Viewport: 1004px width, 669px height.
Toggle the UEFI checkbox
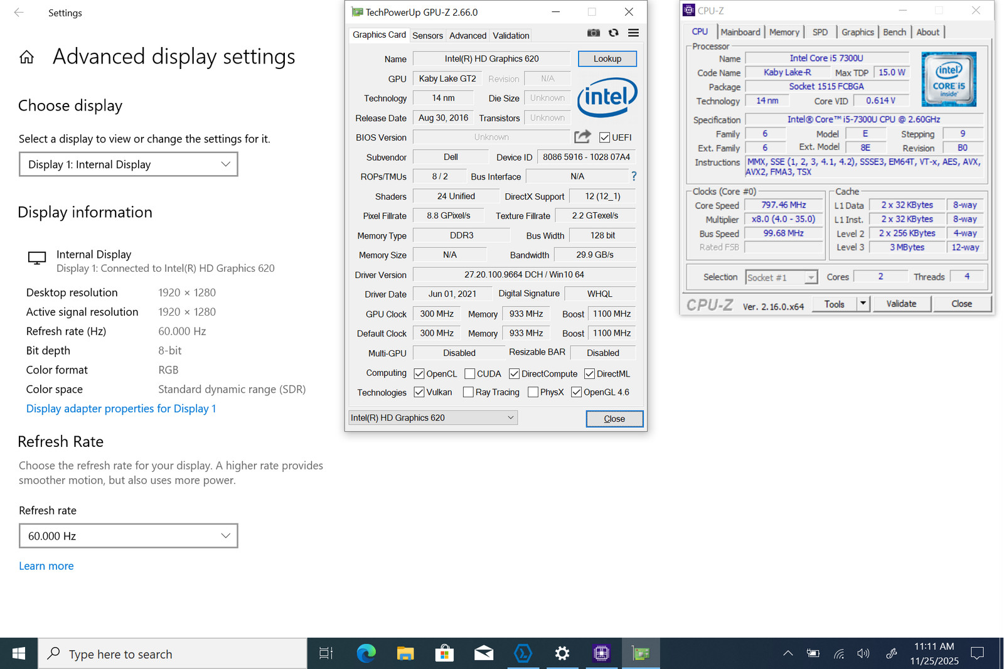pos(604,137)
